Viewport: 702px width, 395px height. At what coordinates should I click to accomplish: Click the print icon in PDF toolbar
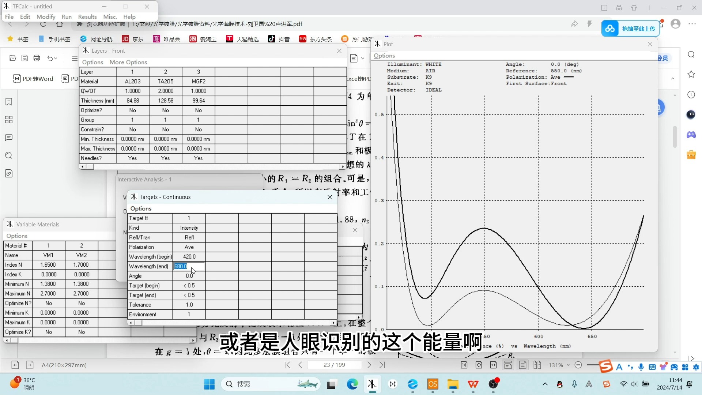[37, 58]
